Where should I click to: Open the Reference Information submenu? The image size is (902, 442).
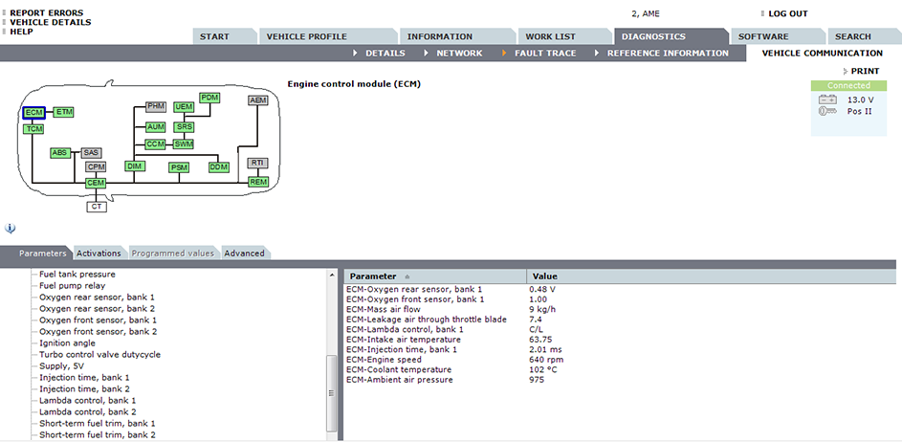point(667,54)
